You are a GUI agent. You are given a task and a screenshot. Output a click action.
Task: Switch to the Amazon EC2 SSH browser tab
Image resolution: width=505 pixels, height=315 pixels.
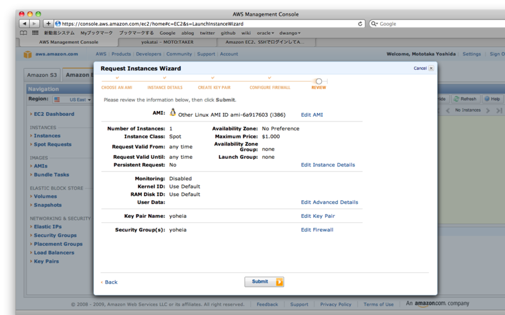[x=264, y=42]
